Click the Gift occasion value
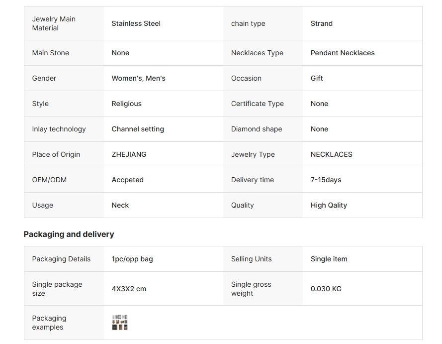 coord(317,78)
